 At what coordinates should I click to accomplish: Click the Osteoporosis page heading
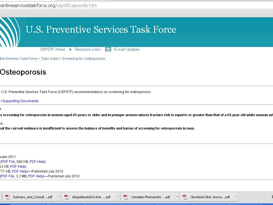click(23, 72)
